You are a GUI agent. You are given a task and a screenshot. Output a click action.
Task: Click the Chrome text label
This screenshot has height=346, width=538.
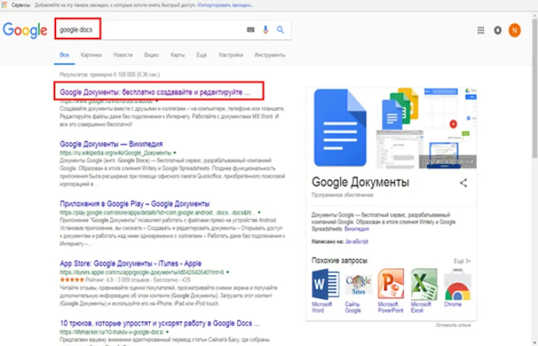pos(453,304)
